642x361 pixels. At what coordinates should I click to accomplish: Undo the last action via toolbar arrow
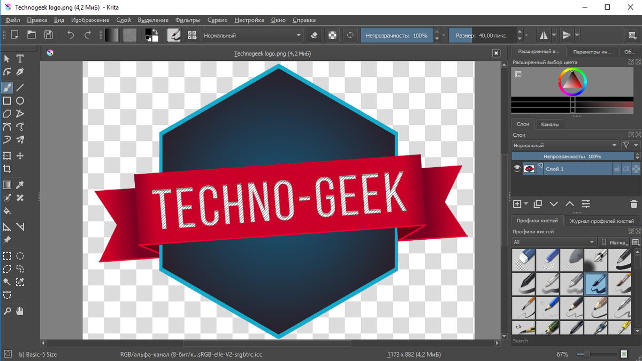click(x=71, y=35)
